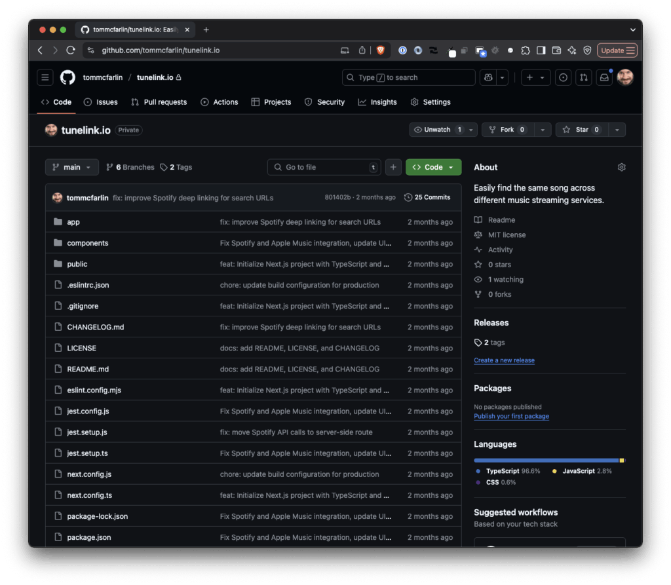The height and width of the screenshot is (585, 671).
Task: Open user profile avatar menu
Action: tap(625, 77)
